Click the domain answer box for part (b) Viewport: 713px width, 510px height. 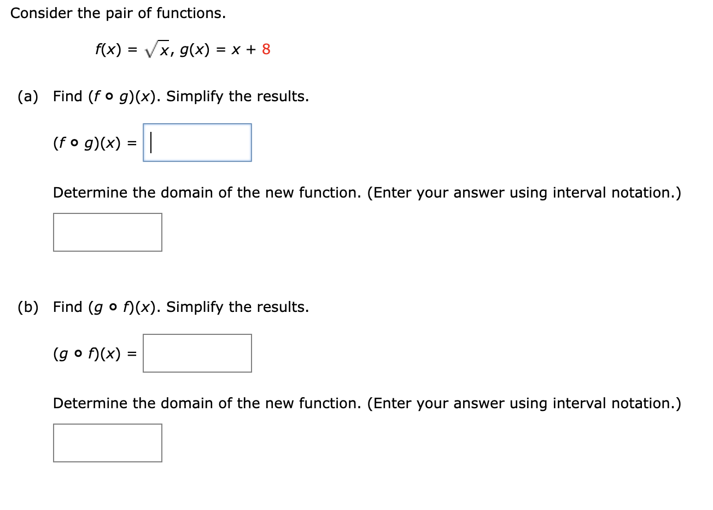(x=107, y=443)
